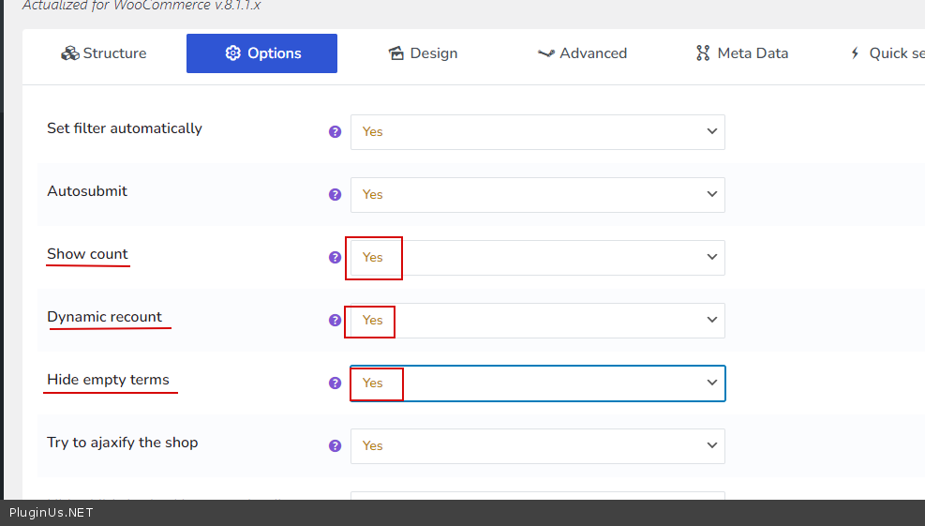Click help icon beside Set filter automatically
This screenshot has height=526, width=925.
coord(335,132)
